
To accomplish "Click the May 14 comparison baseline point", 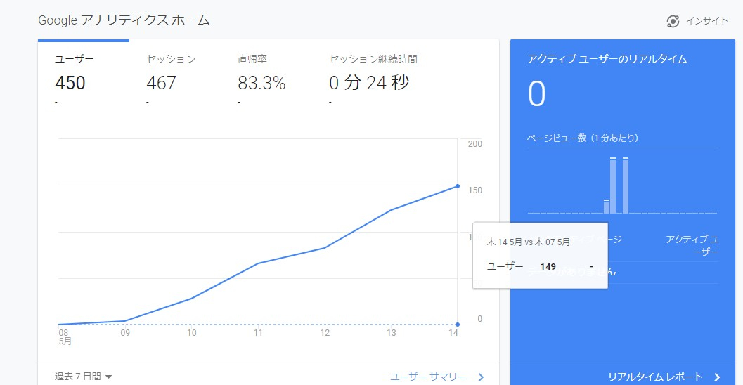I will pyautogui.click(x=458, y=324).
